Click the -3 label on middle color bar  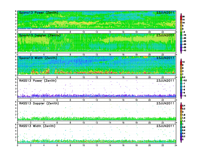pos(184,86)
